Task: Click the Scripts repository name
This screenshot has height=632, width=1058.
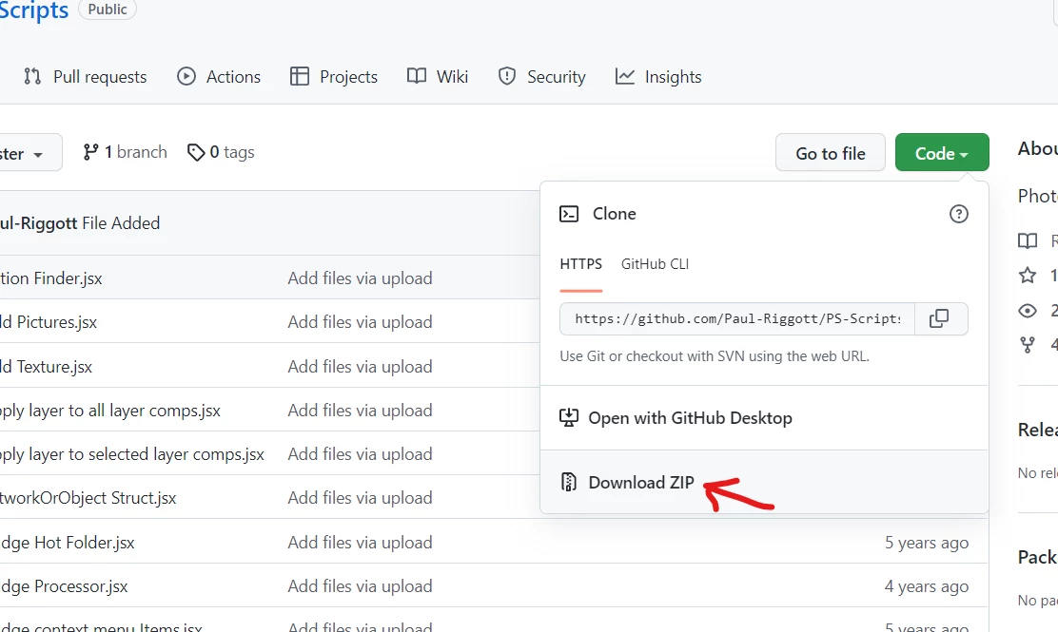Action: (33, 10)
